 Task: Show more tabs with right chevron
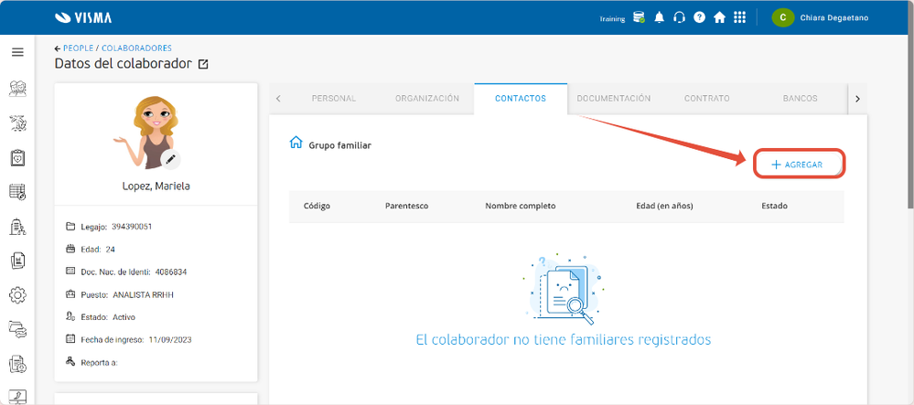857,99
